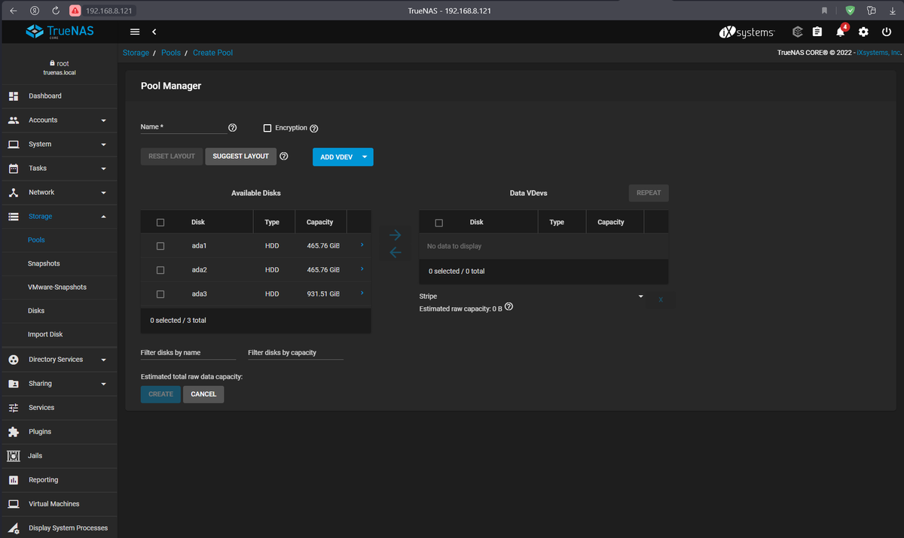The width and height of the screenshot is (904, 538).
Task: Click the Plugins puzzle icon
Action: tap(13, 431)
